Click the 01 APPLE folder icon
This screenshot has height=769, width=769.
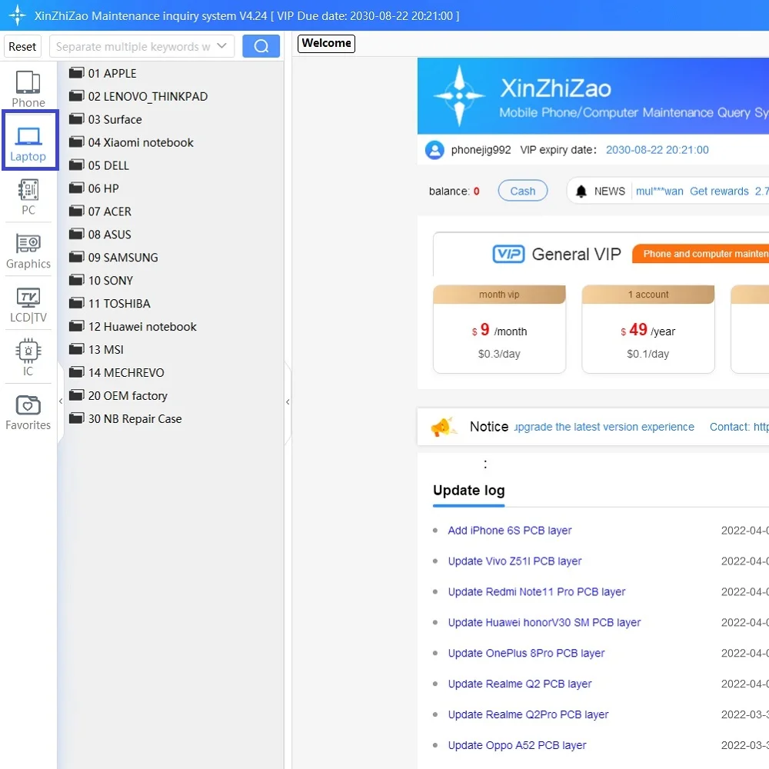point(76,73)
